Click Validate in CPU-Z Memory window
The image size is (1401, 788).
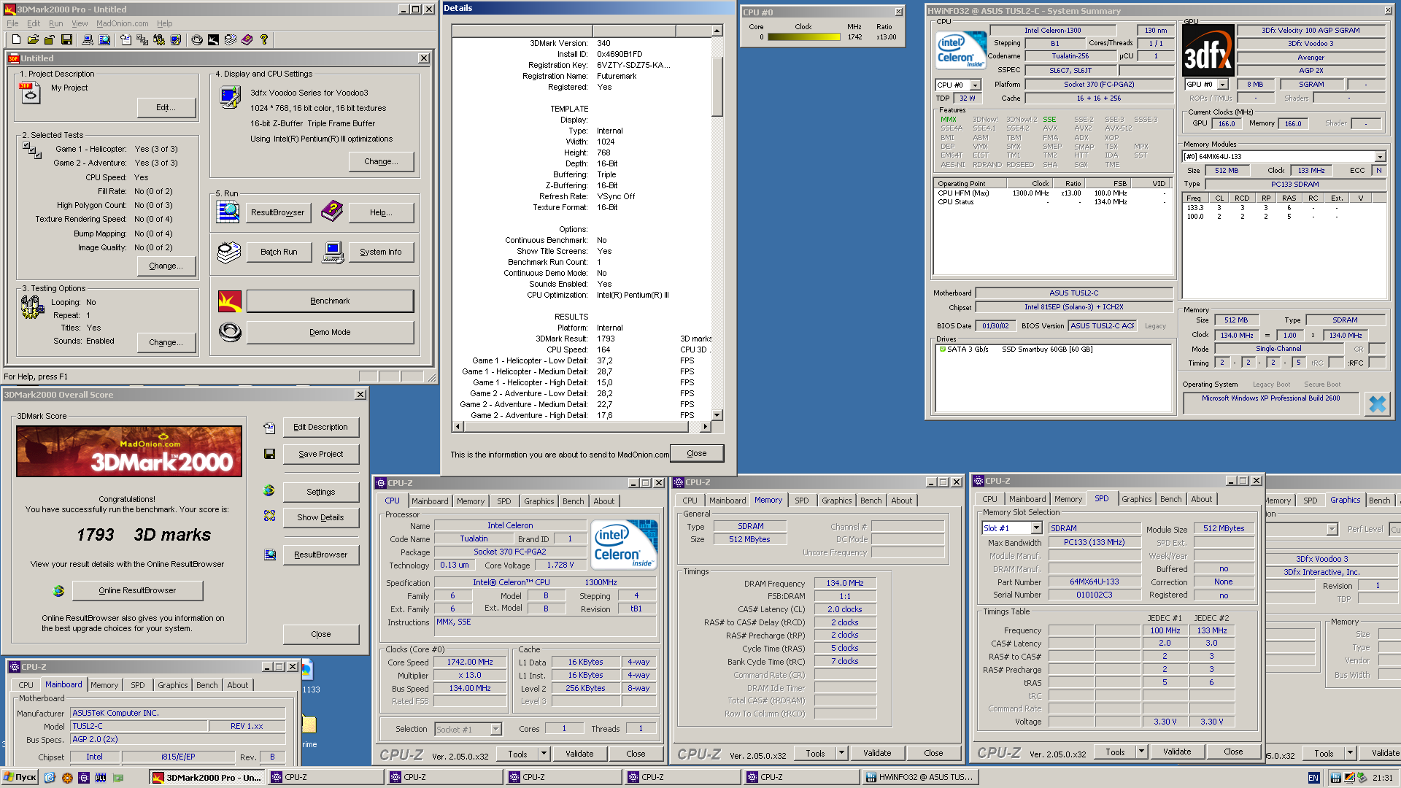(x=877, y=753)
